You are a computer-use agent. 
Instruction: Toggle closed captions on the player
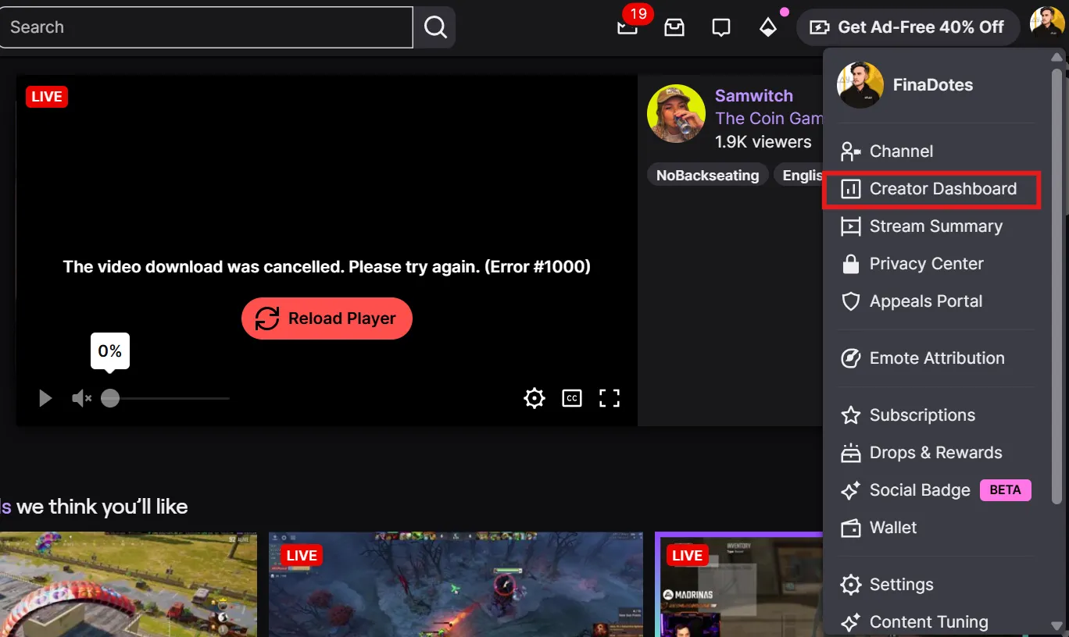pos(572,398)
